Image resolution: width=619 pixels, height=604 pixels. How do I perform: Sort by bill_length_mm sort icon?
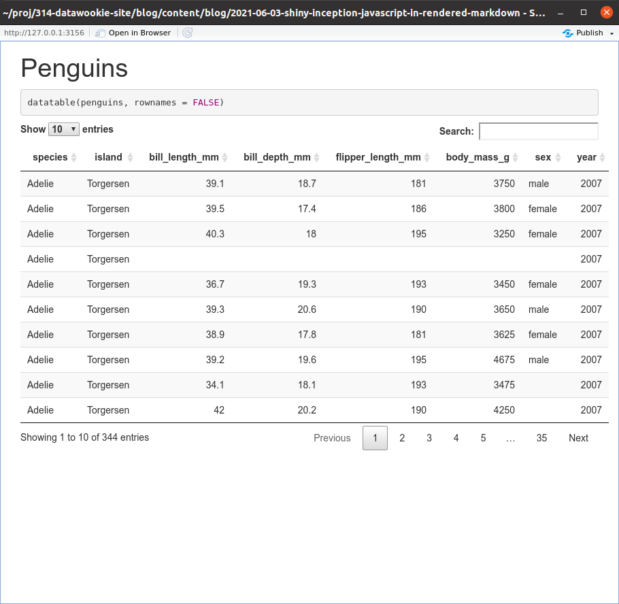tap(225, 158)
